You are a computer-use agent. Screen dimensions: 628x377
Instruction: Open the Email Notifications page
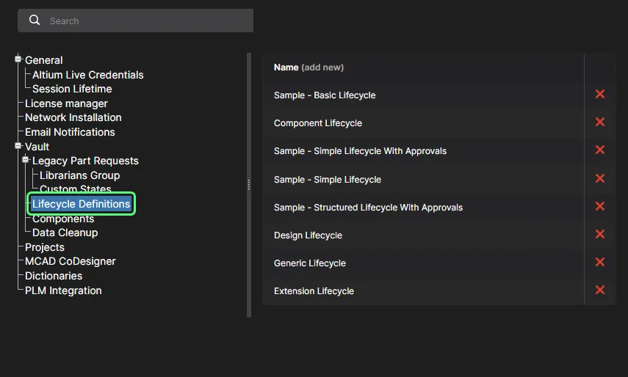point(70,132)
